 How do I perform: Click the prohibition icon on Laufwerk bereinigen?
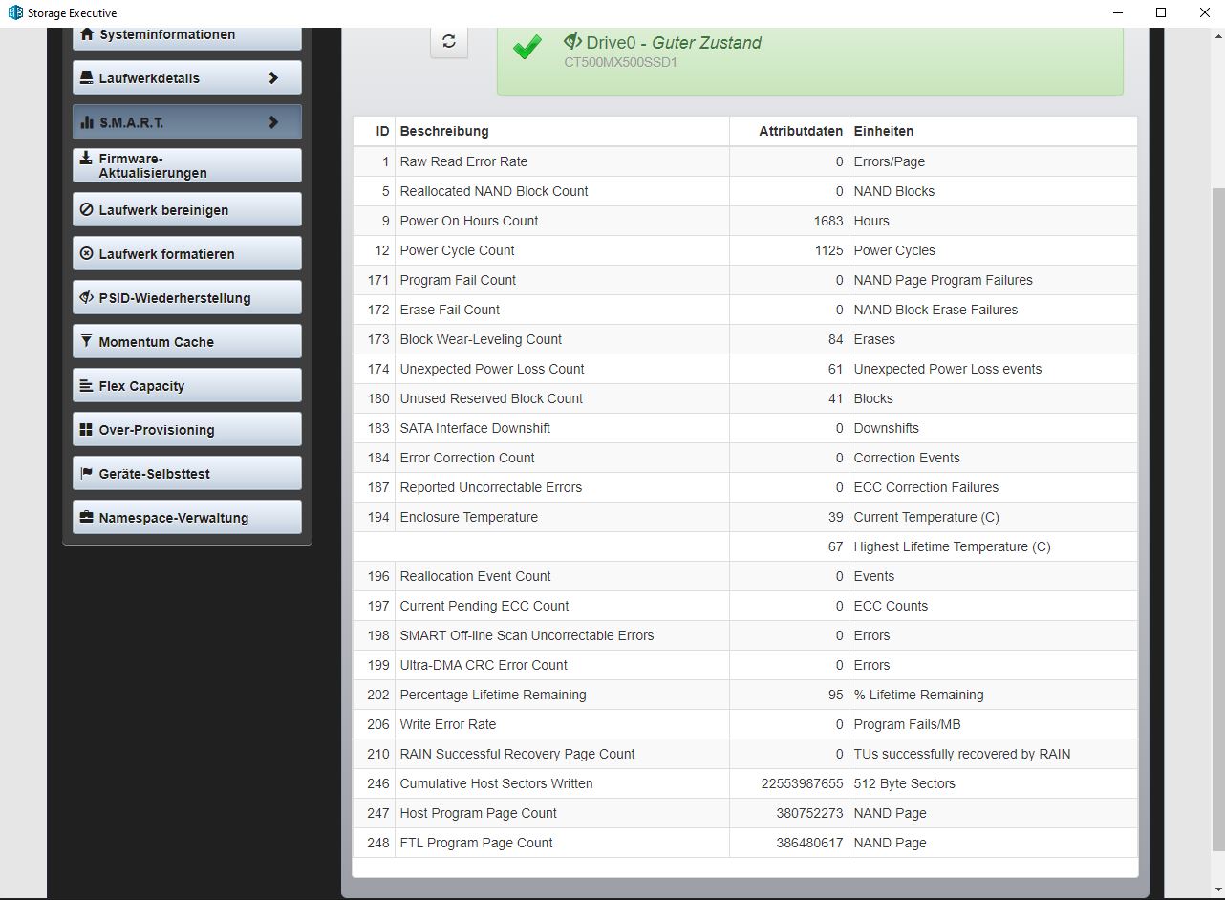[x=87, y=209]
